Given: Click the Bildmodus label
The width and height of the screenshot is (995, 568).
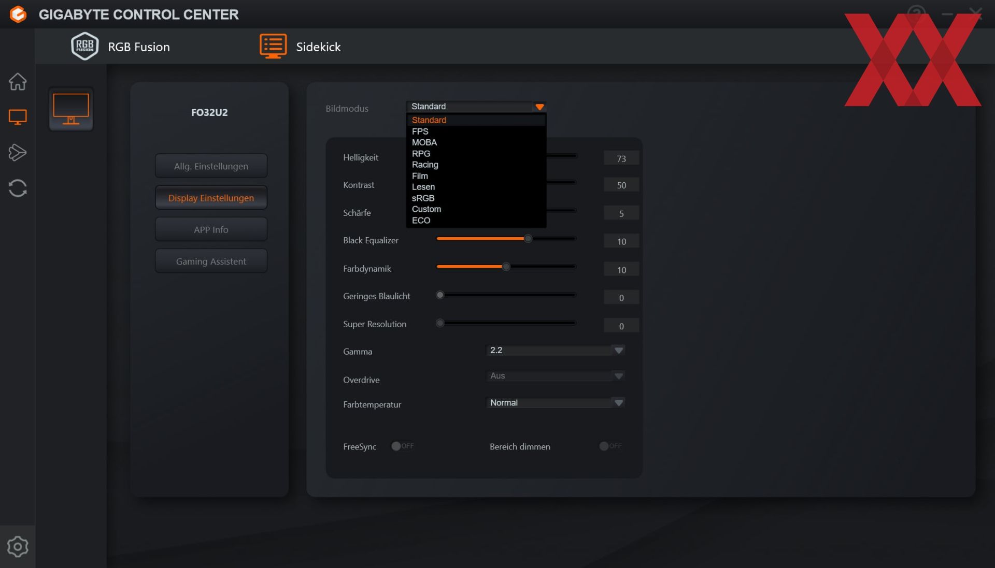Looking at the screenshot, I should [x=347, y=108].
